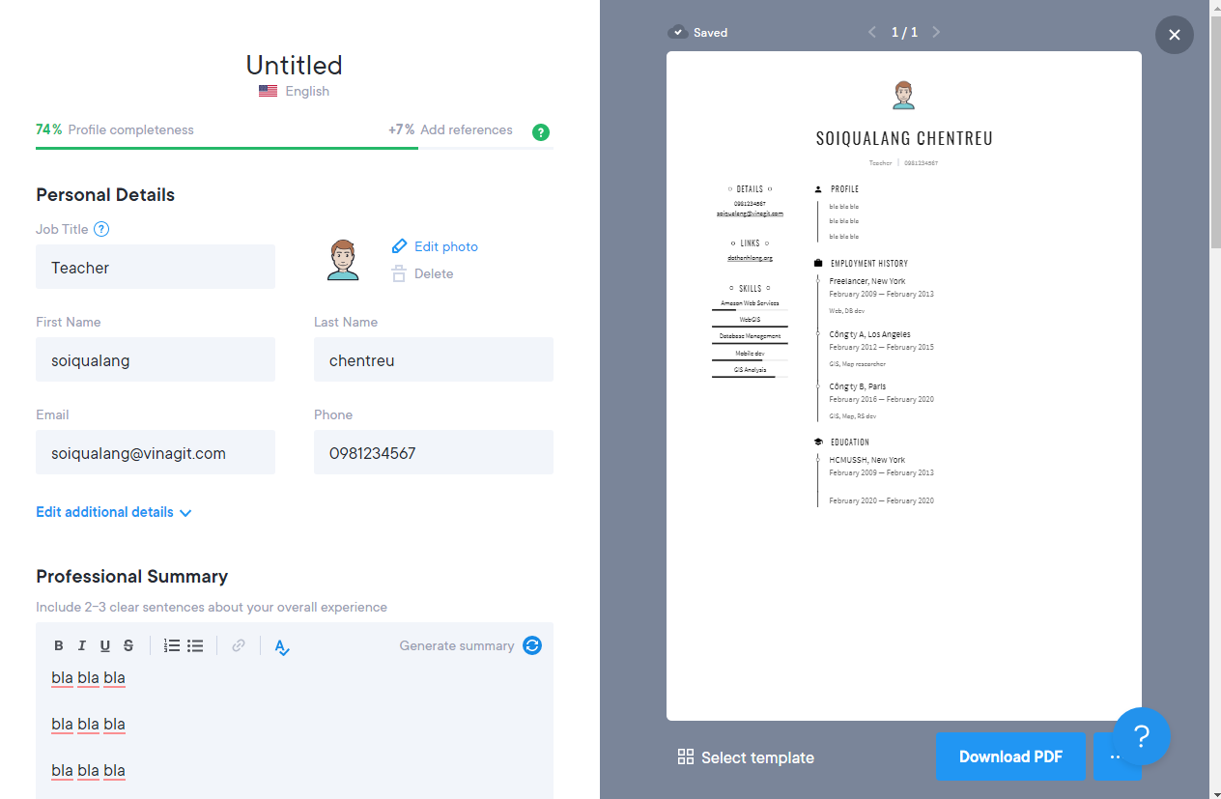This screenshot has width=1221, height=799.
Task: Open Select template
Action: 746,757
